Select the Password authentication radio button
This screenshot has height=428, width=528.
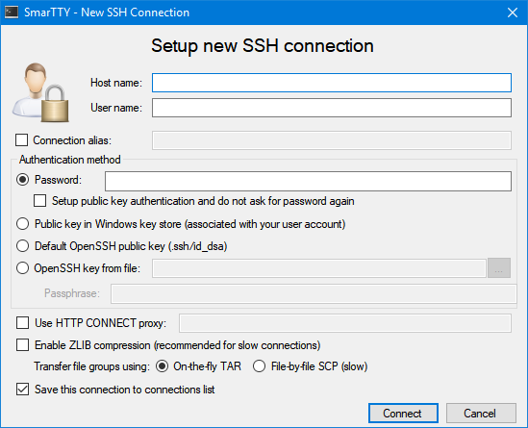[22, 180]
